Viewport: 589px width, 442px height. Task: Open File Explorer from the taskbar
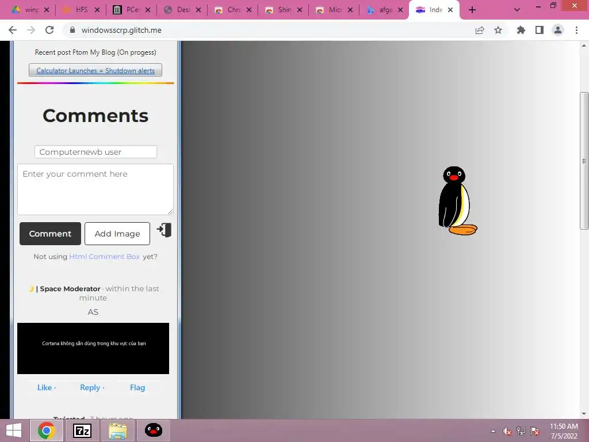click(x=118, y=430)
